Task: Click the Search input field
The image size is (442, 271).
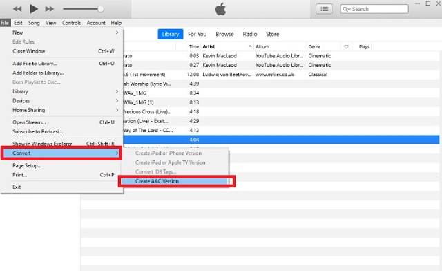Action: [x=374, y=9]
